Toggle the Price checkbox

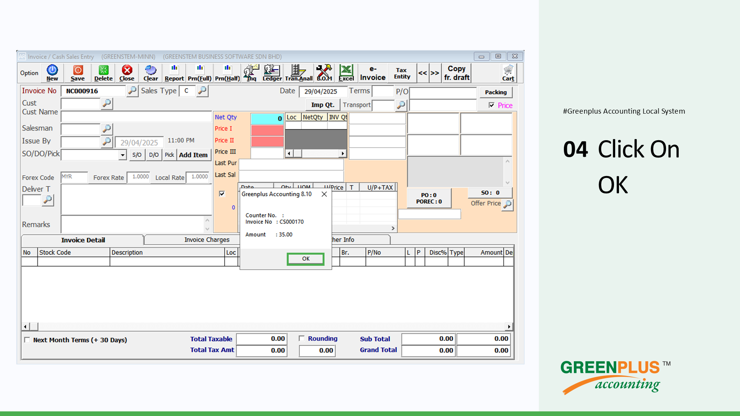[491, 105]
